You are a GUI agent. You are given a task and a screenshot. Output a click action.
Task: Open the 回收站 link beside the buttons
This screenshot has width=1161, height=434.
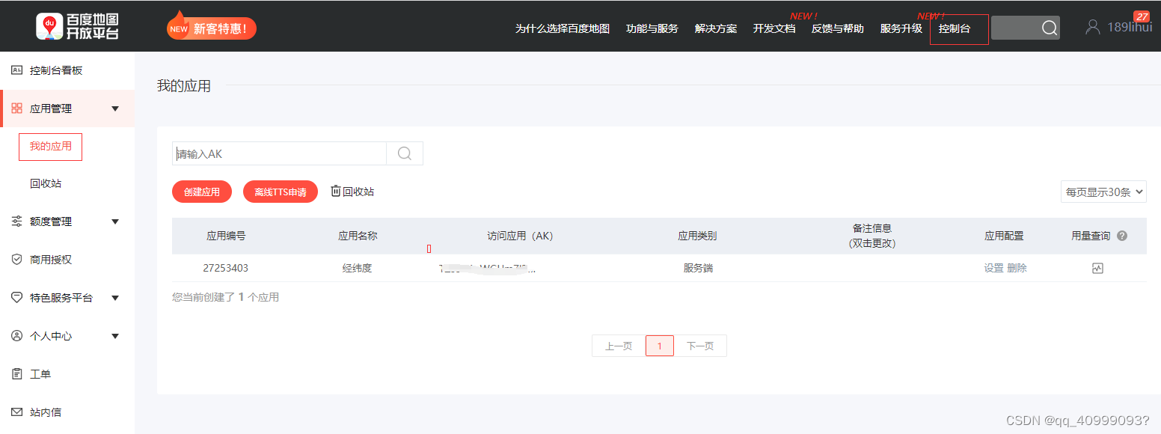[x=358, y=192]
